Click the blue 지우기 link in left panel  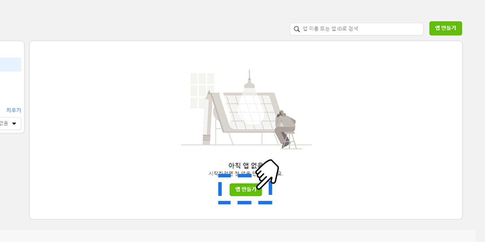pyautogui.click(x=14, y=110)
